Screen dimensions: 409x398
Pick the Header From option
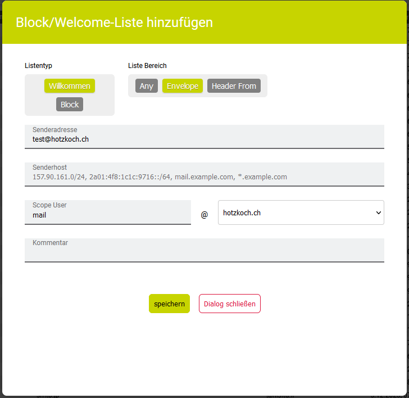234,86
